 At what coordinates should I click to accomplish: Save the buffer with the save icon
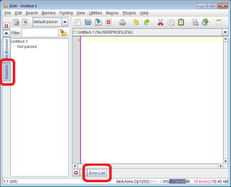(98, 22)
